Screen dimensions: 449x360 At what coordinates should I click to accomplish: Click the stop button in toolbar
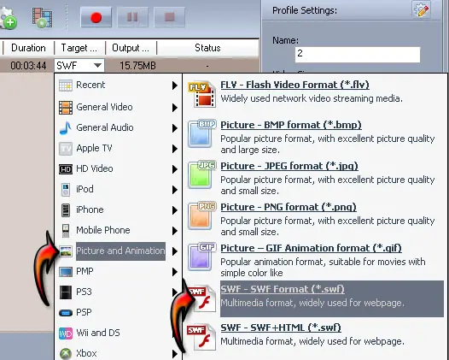click(x=169, y=17)
